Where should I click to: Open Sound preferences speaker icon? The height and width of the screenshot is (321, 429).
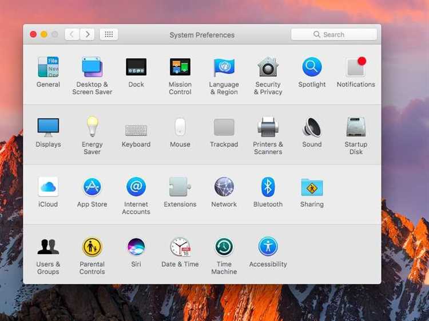[x=312, y=127]
